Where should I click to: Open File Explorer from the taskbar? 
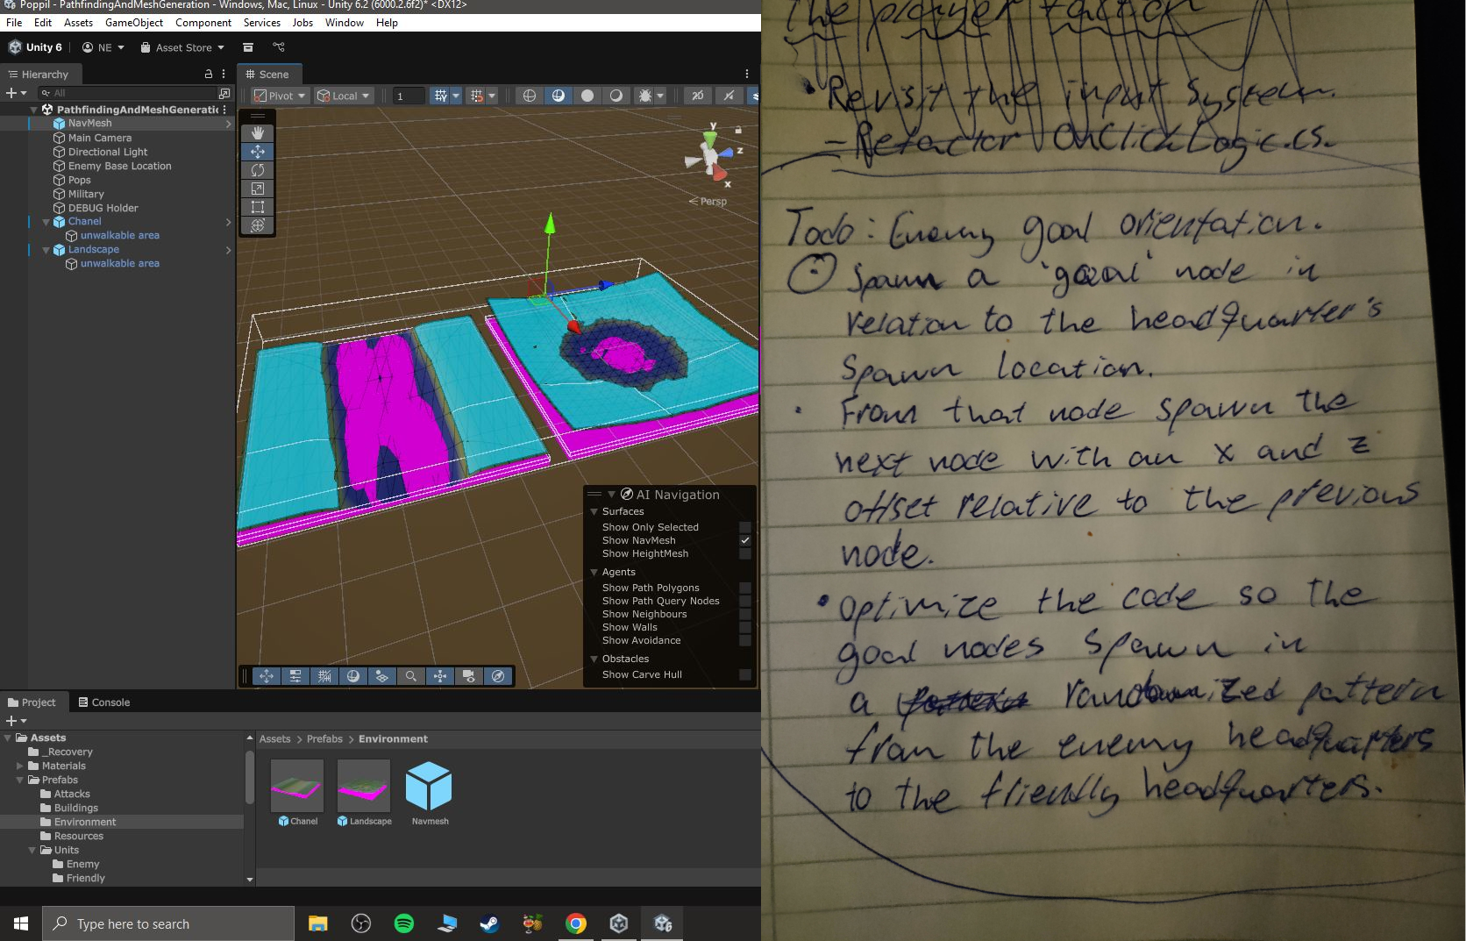(317, 923)
